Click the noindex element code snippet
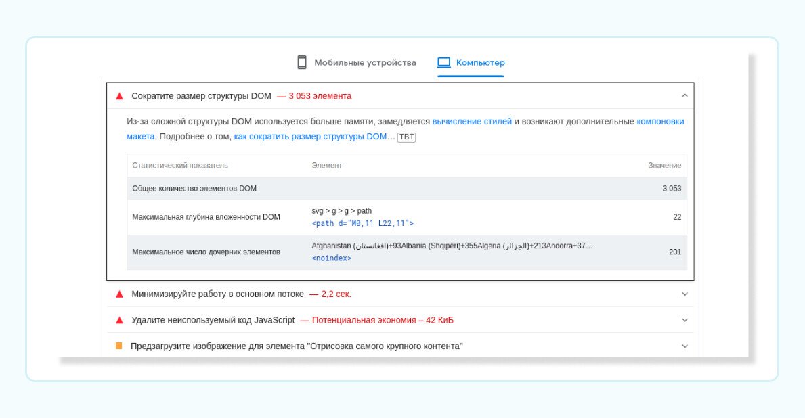This screenshot has height=418, width=805. 331,258
